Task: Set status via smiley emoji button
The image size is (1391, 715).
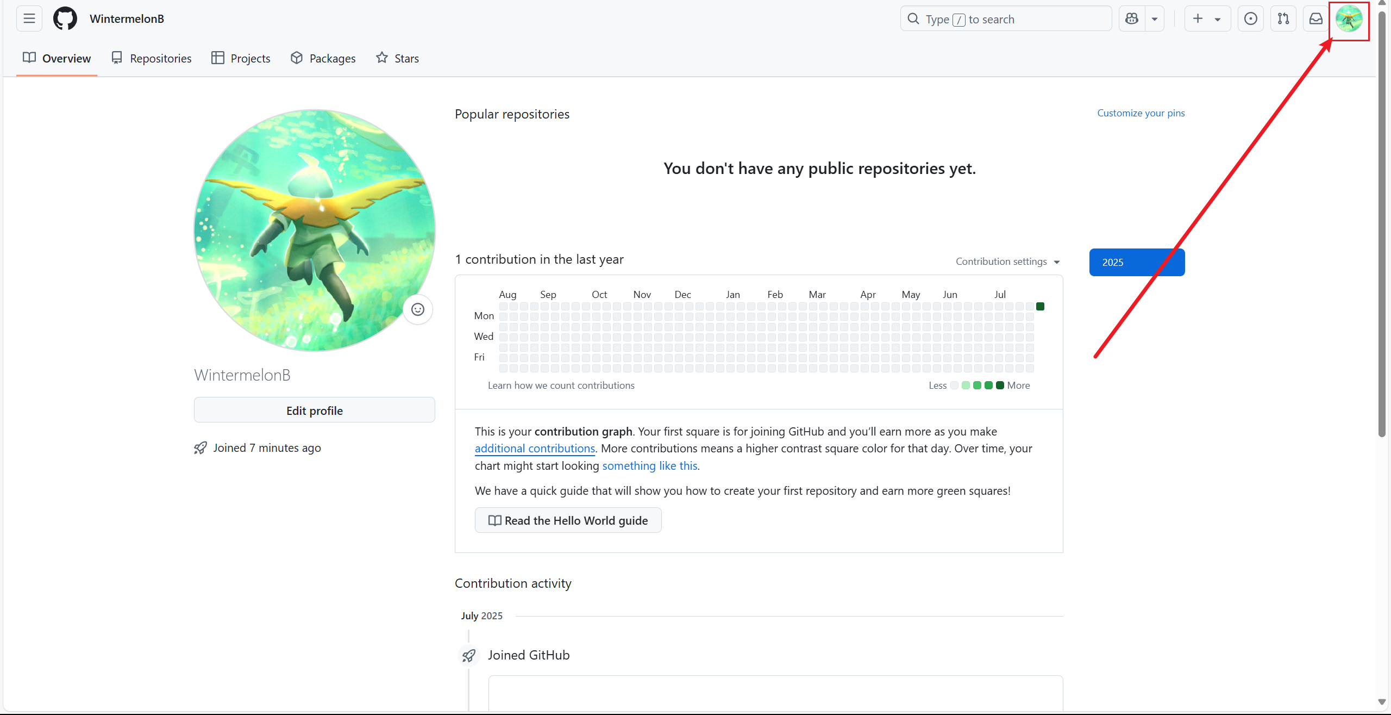Action: (418, 309)
